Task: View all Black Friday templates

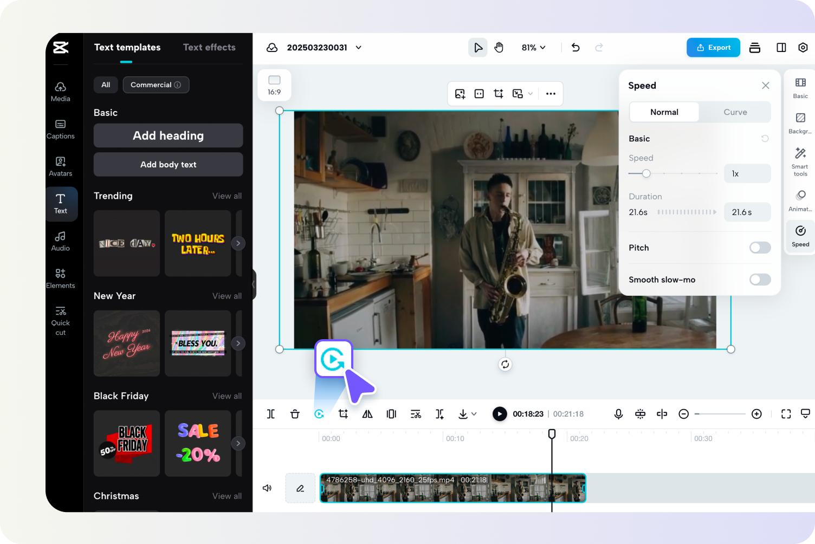Action: click(x=227, y=396)
